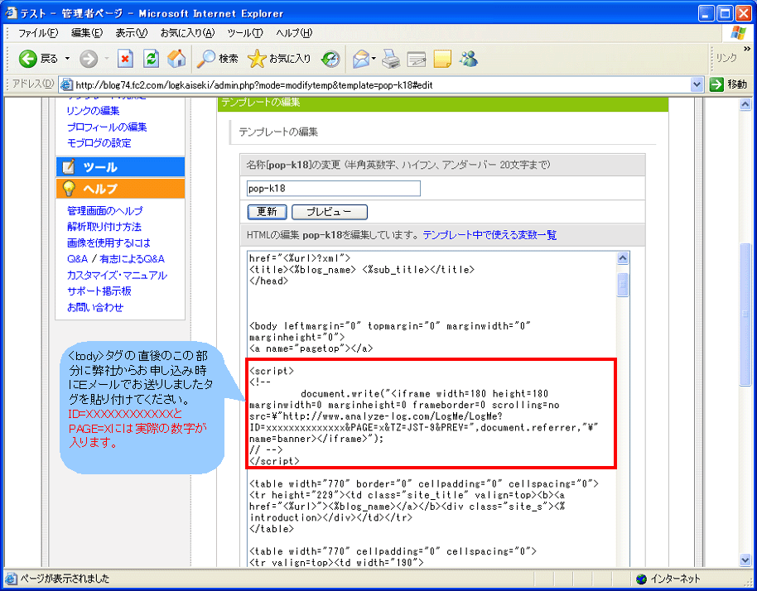Image resolution: width=757 pixels, height=591 pixels.
Task: Open Favorites star icon
Action: tap(257, 59)
